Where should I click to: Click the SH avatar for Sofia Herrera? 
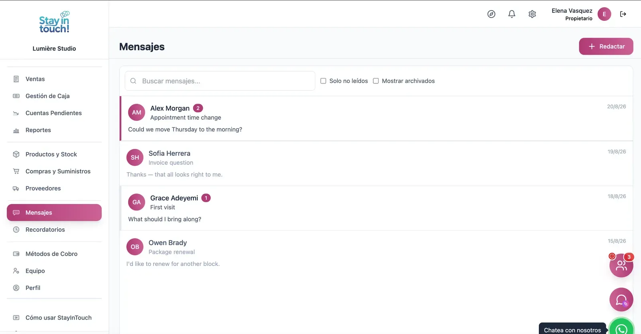[135, 157]
